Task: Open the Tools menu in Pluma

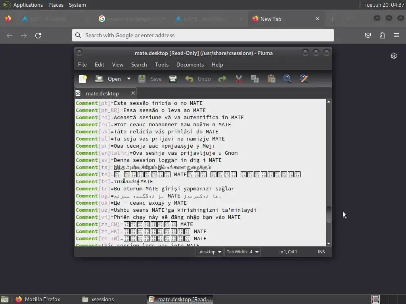Action: coord(162,65)
